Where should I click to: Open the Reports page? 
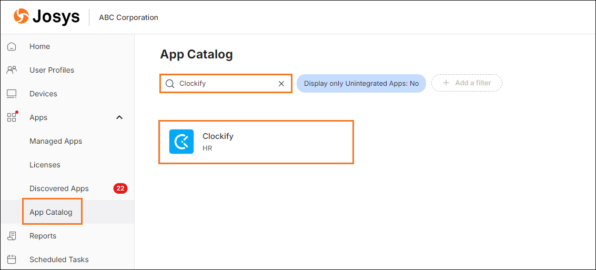click(43, 236)
